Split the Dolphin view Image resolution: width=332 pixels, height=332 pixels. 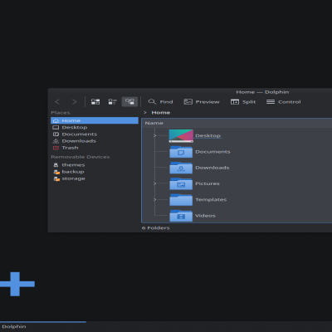coord(243,102)
